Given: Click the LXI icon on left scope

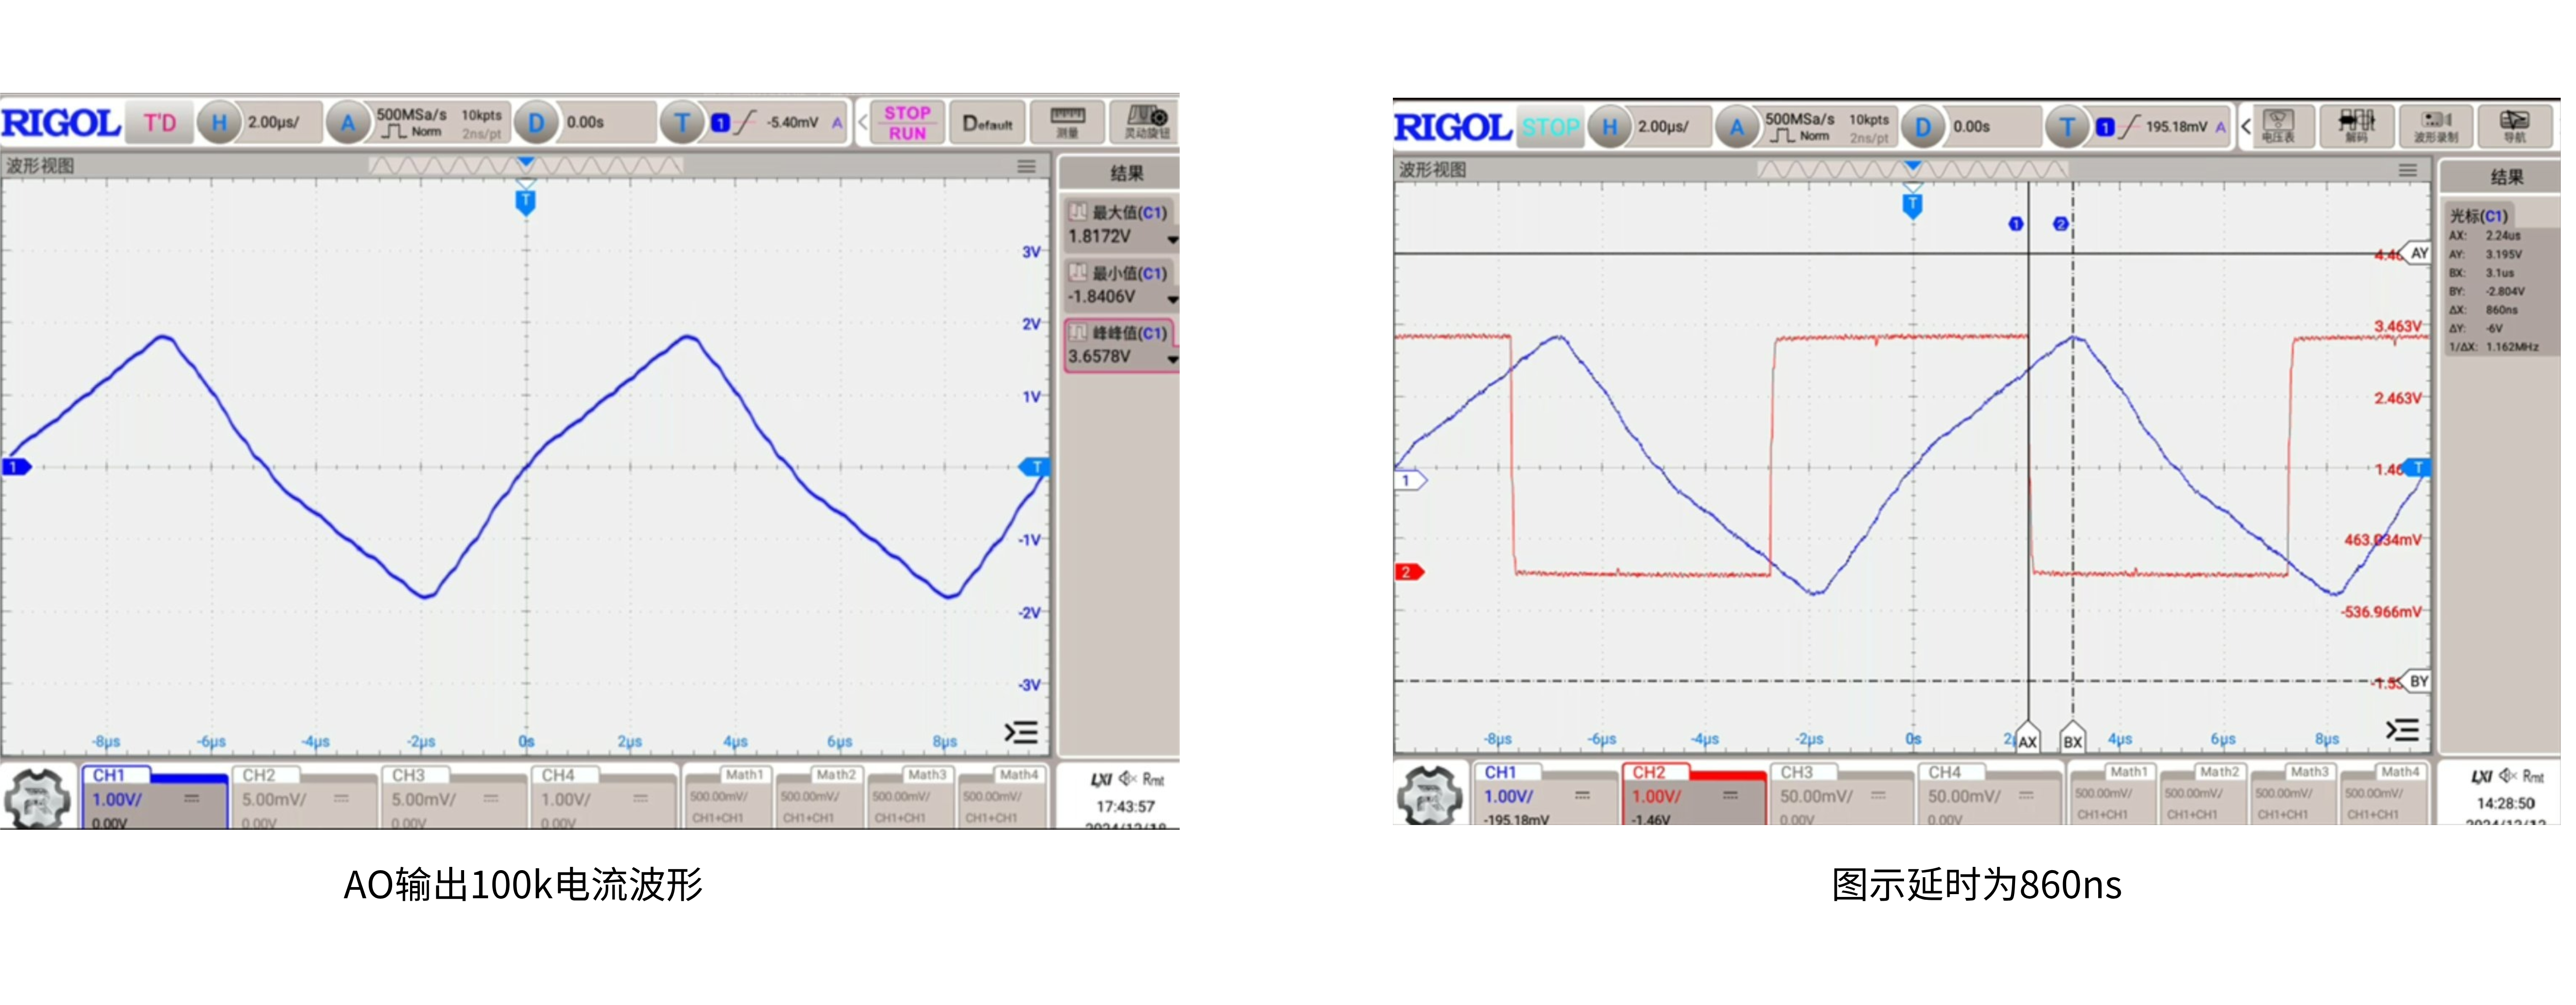Looking at the screenshot, I should point(1101,779).
